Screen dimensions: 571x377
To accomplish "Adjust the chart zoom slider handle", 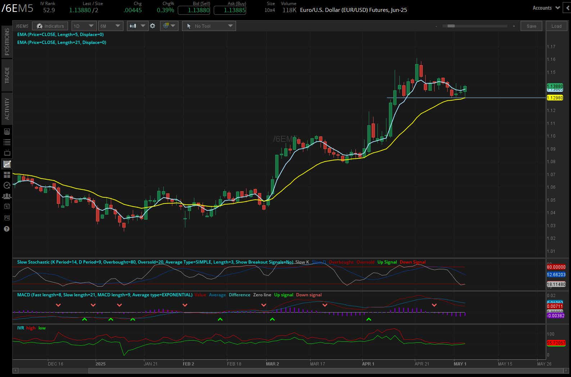I will (451, 26).
